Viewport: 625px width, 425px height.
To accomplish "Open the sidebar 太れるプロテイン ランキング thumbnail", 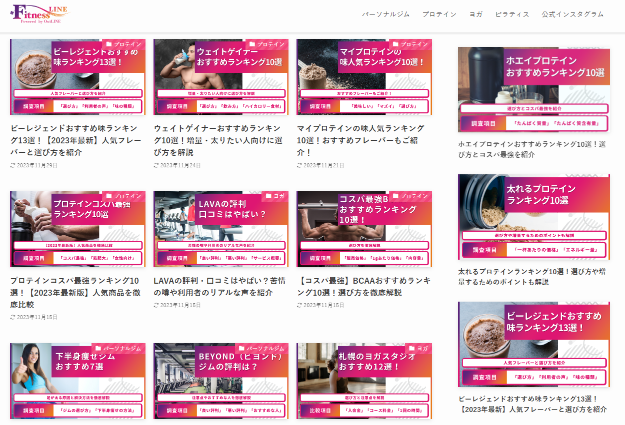I will coord(534,217).
